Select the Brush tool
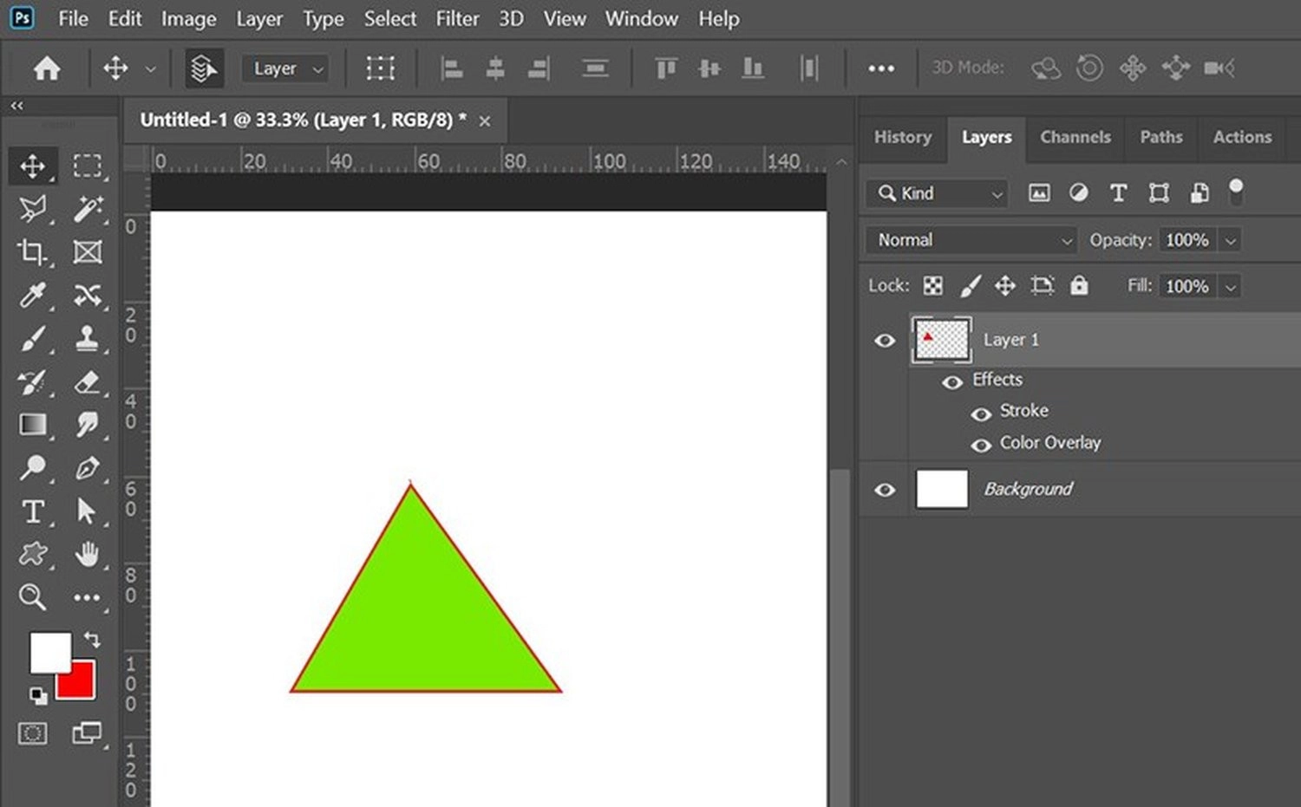This screenshot has width=1301, height=807. tap(33, 338)
